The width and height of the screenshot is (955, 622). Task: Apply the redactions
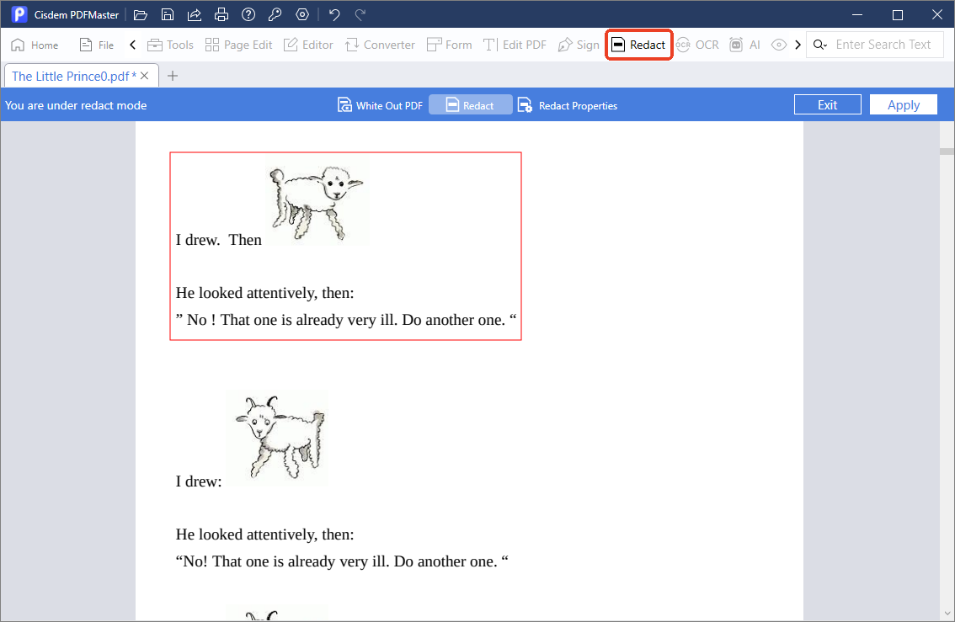coord(904,104)
